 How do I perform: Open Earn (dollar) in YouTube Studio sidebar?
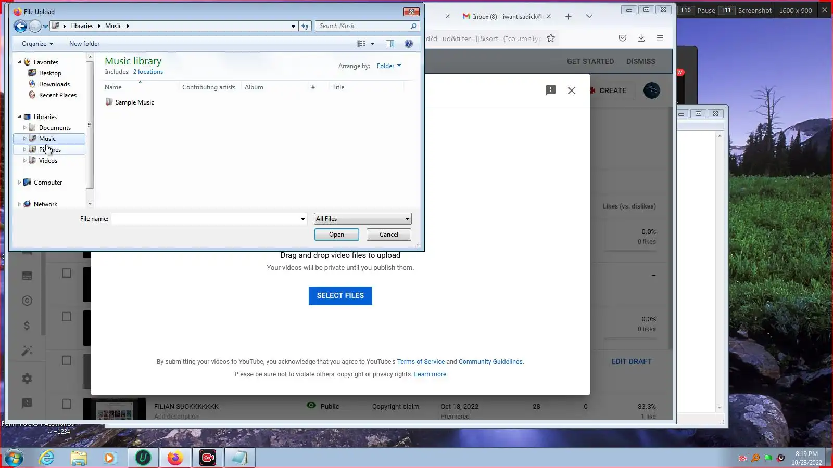(x=27, y=326)
